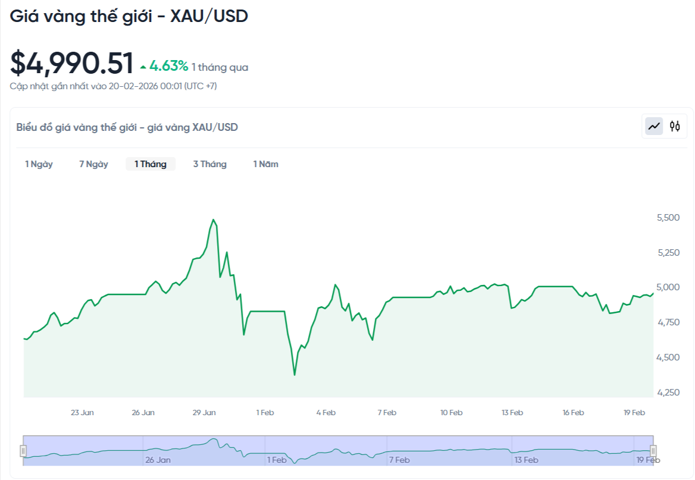This screenshot has height=480, width=695.
Task: Switch chart to candlestick view
Action: 674,126
